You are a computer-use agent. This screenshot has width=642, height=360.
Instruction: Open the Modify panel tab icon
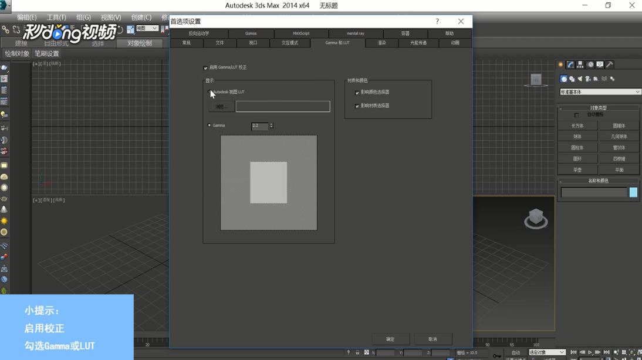(x=570, y=64)
